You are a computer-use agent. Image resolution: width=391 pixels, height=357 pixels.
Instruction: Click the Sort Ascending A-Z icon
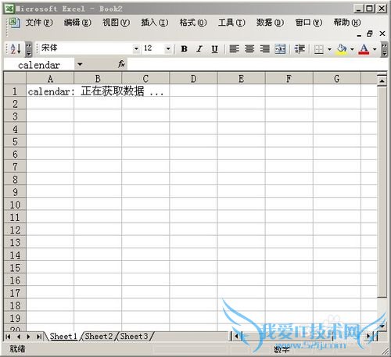[16, 48]
